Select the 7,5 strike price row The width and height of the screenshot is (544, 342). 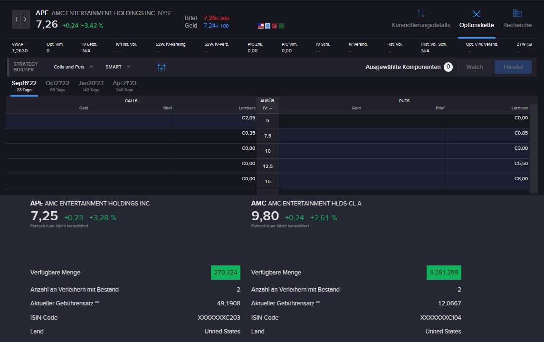pyautogui.click(x=267, y=136)
